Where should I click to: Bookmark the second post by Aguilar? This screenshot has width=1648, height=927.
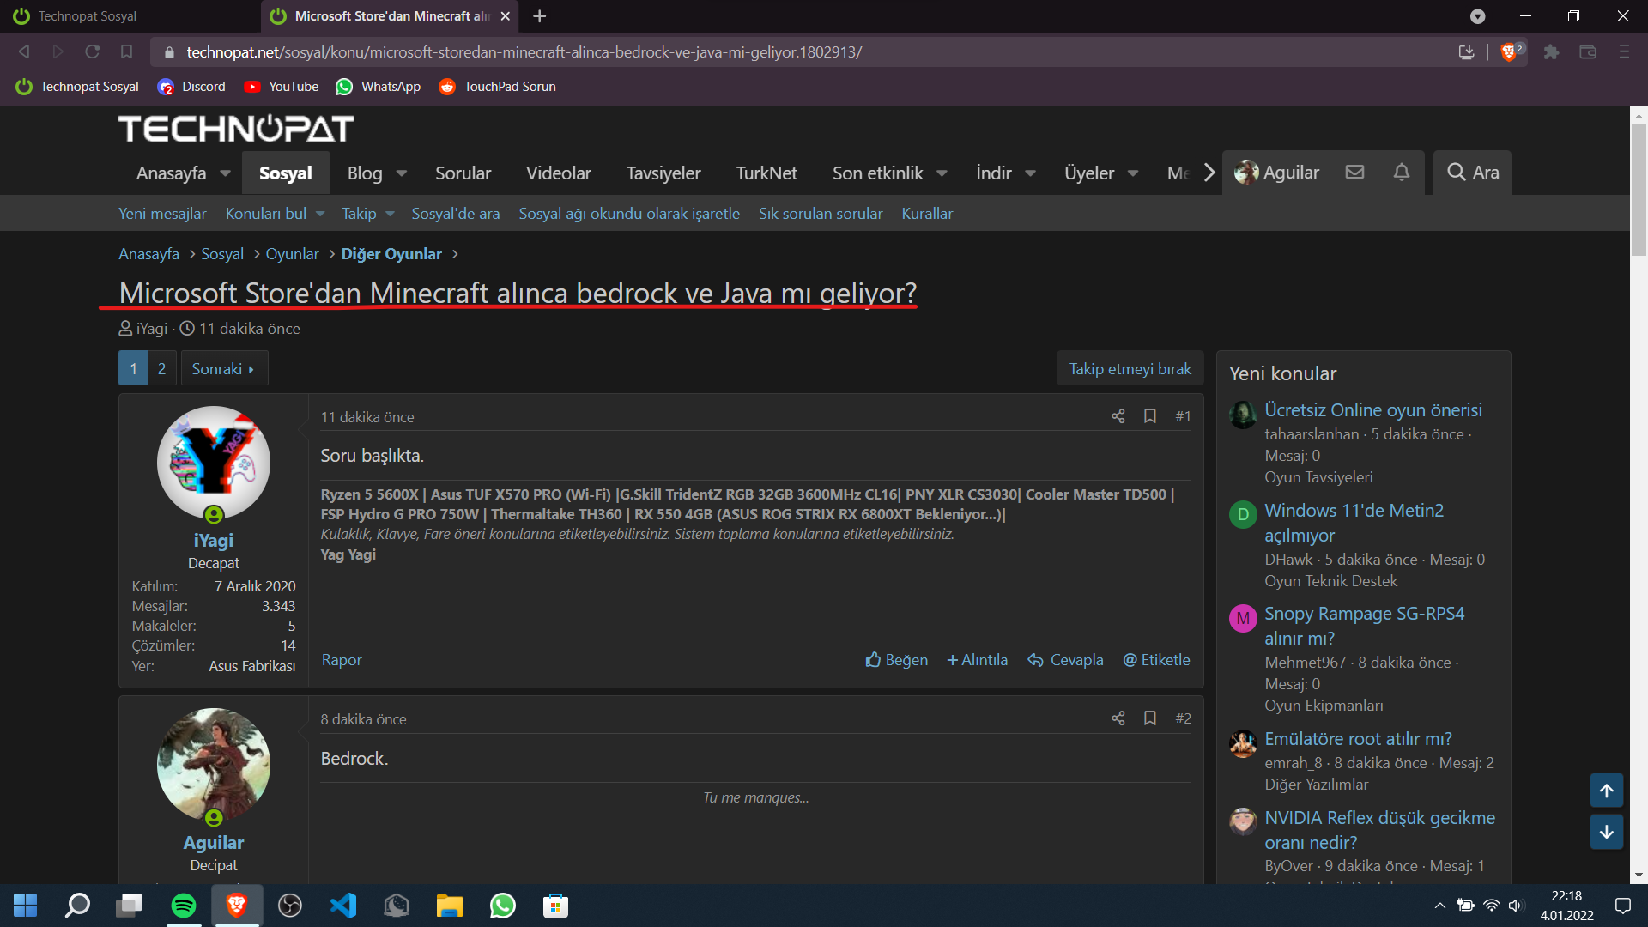1150,718
